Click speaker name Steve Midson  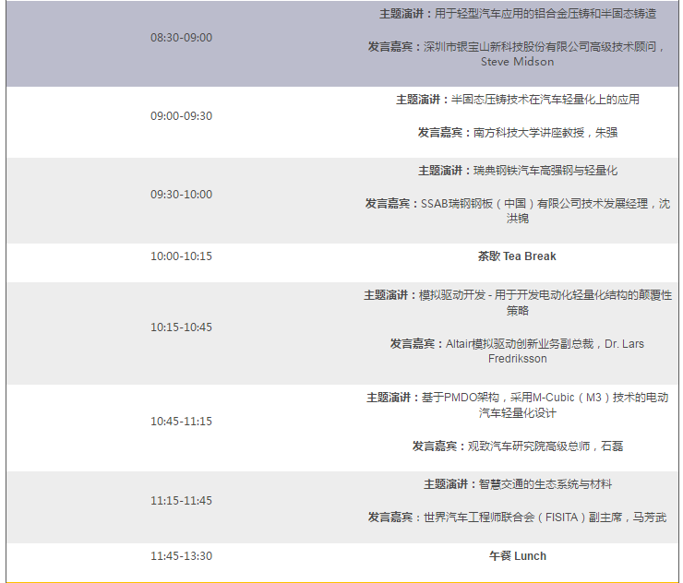click(517, 62)
